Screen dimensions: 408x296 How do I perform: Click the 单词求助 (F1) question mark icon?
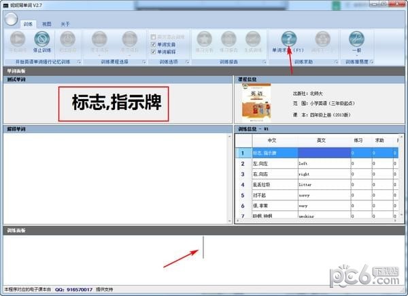(289, 39)
